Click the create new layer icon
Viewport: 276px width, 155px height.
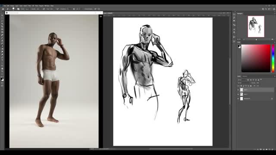point(270,149)
